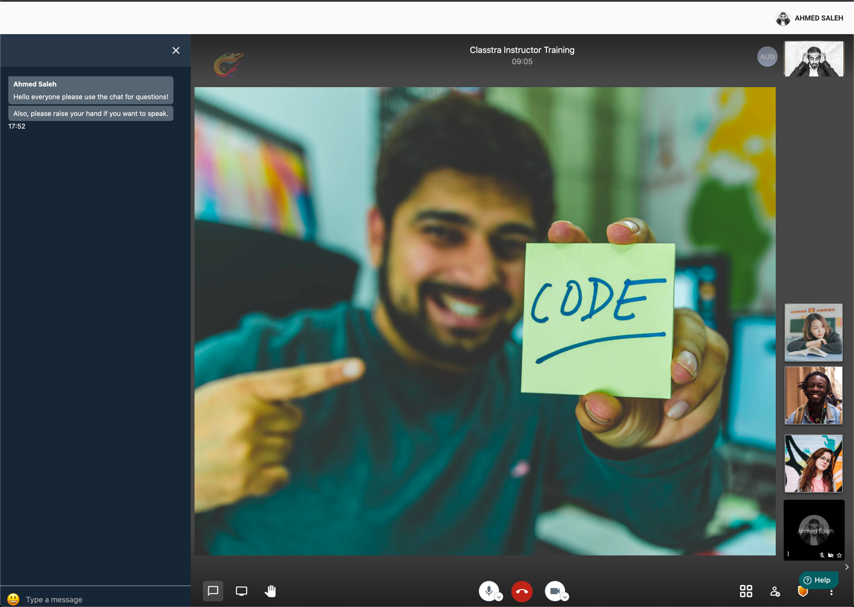Click the Help button
The image size is (854, 607).
click(x=817, y=580)
